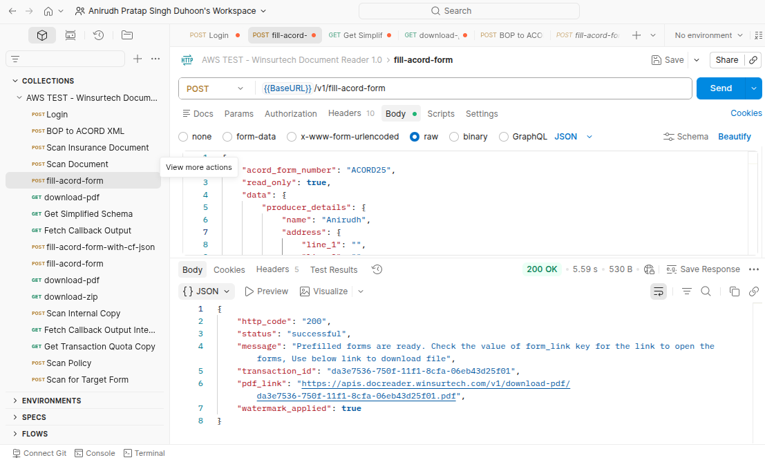Open the JSON body format dropdown

point(574,137)
